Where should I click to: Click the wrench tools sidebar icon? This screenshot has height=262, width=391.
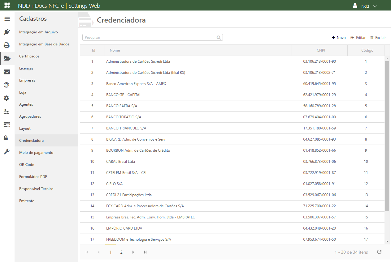(x=7, y=151)
